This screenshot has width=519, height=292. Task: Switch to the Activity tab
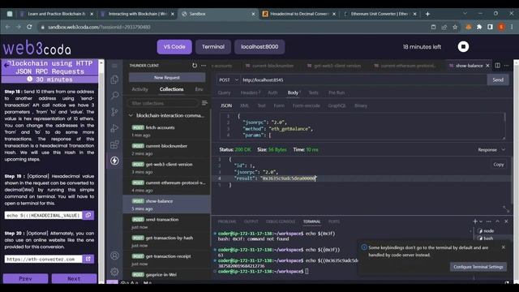click(139, 89)
